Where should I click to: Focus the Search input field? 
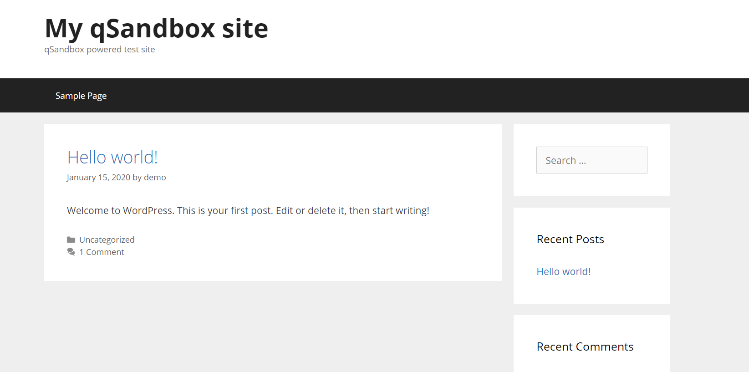click(591, 160)
